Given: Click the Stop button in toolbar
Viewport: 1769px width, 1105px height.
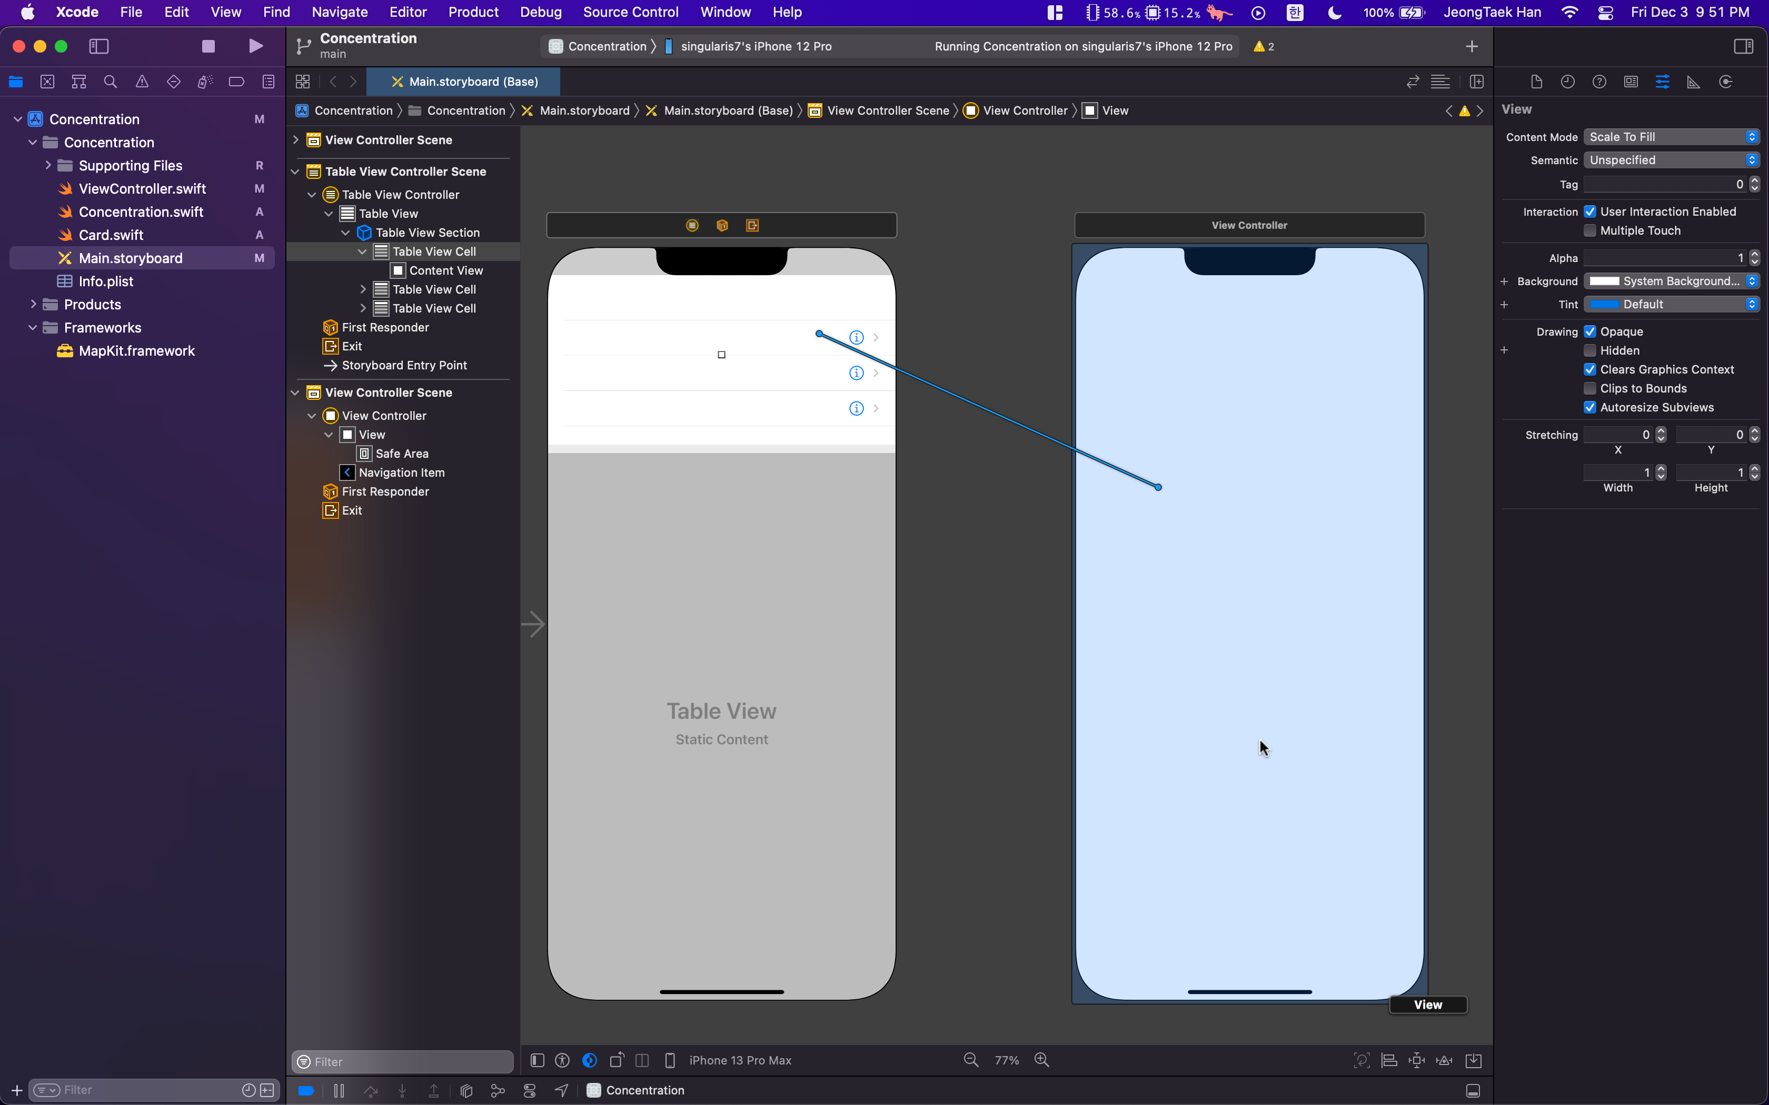Looking at the screenshot, I should pyautogui.click(x=208, y=46).
